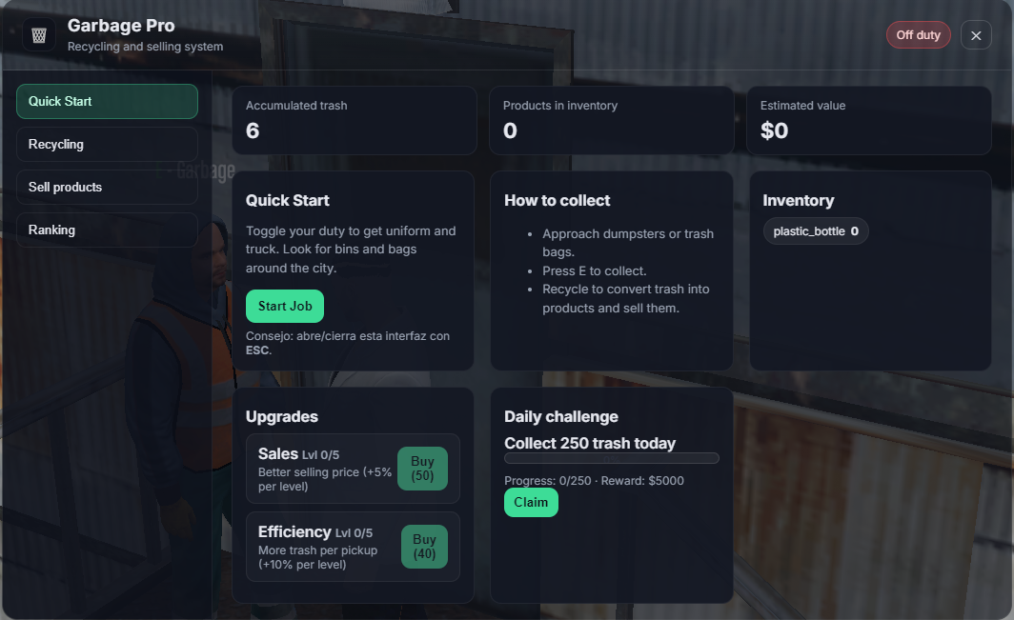The height and width of the screenshot is (620, 1014).
Task: Open the Ranking sidebar tab
Action: coord(107,230)
